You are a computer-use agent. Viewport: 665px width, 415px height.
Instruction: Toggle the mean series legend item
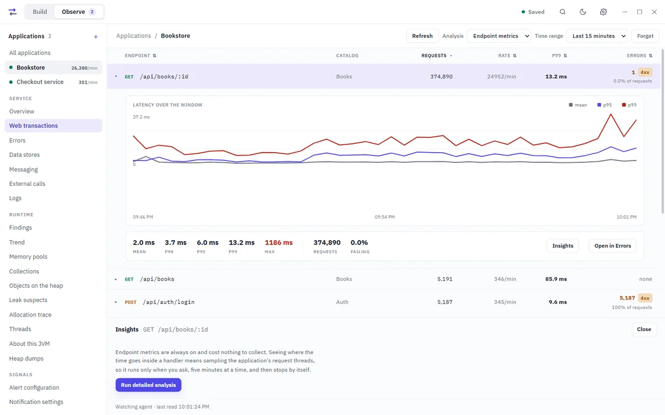click(578, 105)
